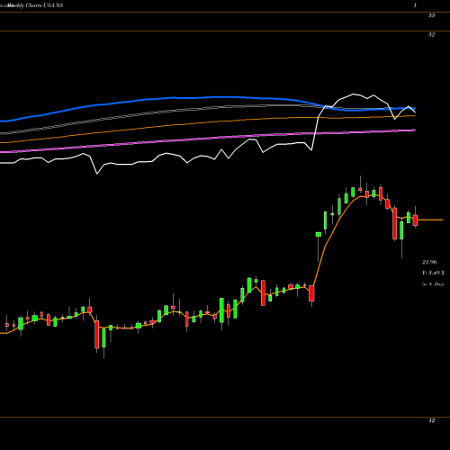Click the 'in 4 Days' label
The height and width of the screenshot is (450, 450).
point(433,283)
